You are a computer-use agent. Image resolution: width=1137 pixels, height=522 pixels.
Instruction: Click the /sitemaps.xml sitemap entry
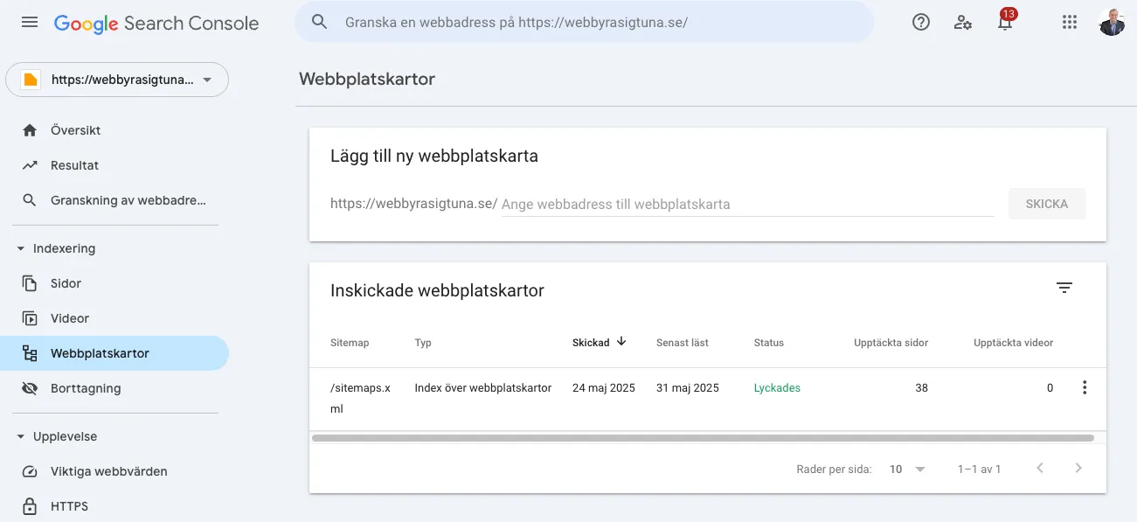[360, 398]
